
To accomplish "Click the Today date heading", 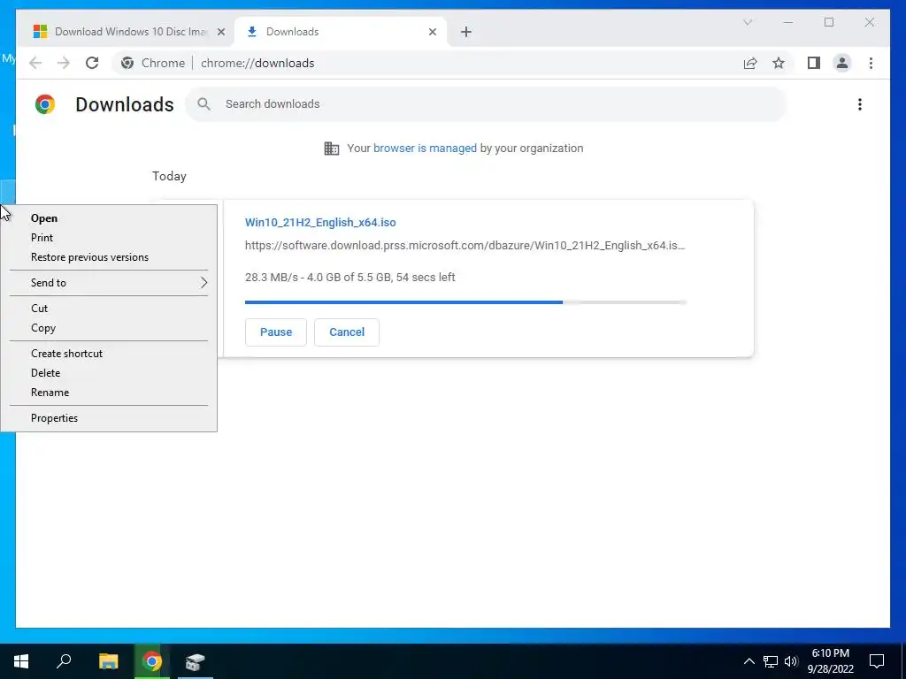I will (x=169, y=176).
